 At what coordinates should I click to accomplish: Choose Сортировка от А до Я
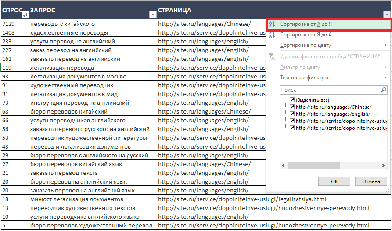[306, 24]
